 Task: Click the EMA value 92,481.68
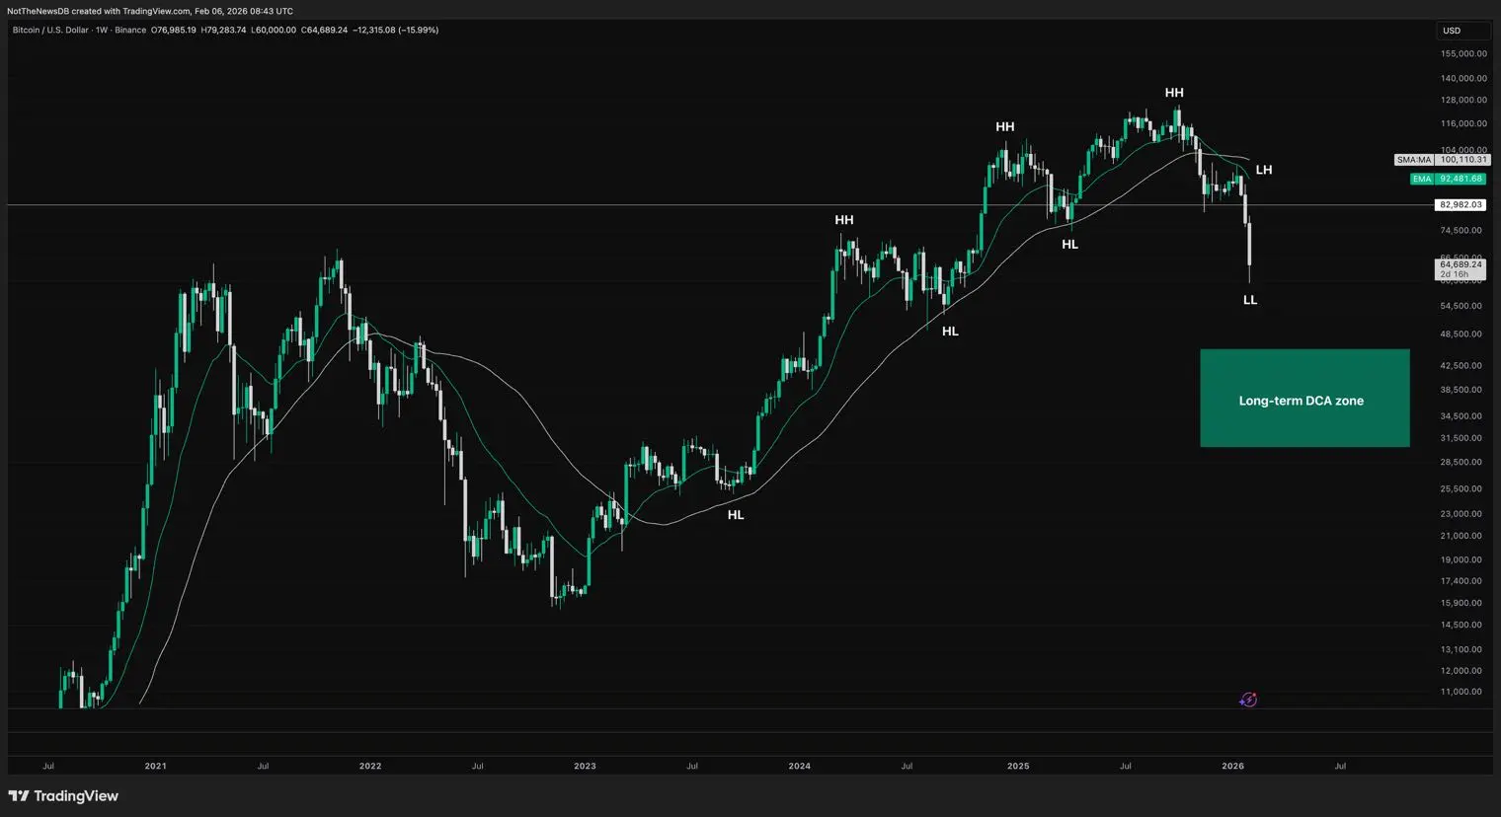(x=1461, y=179)
